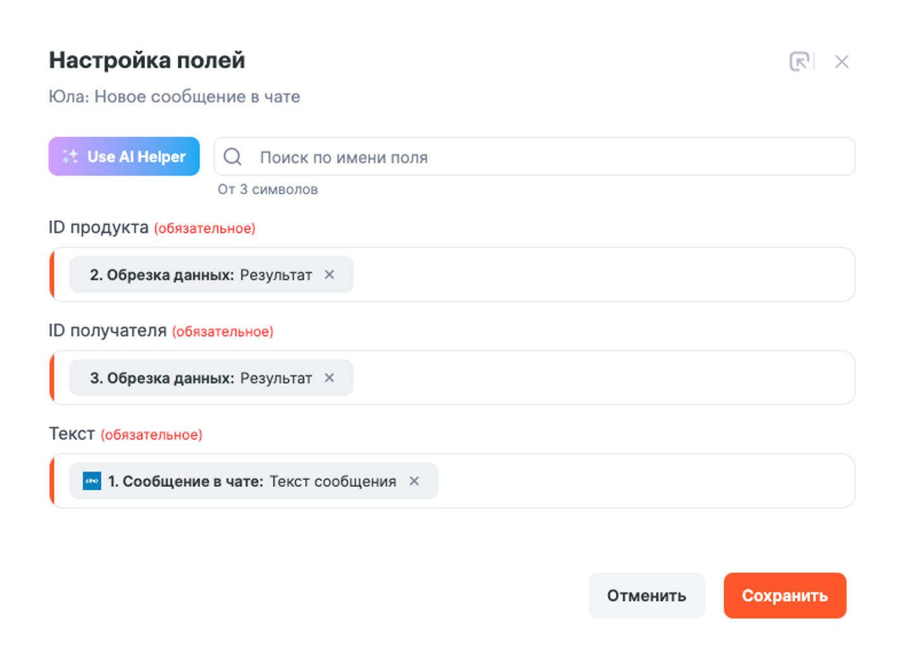The height and width of the screenshot is (663, 899).
Task: Click Сохранить to save fields
Action: coord(784,595)
